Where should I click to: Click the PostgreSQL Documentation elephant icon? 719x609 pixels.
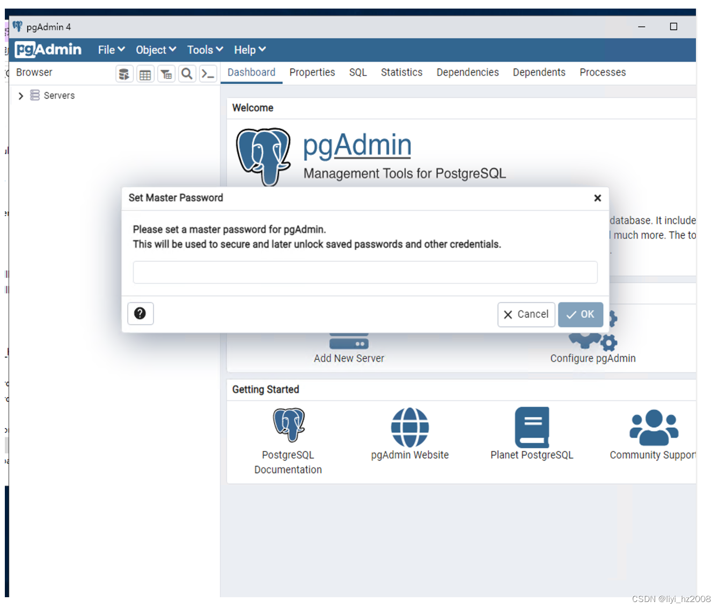click(x=289, y=425)
